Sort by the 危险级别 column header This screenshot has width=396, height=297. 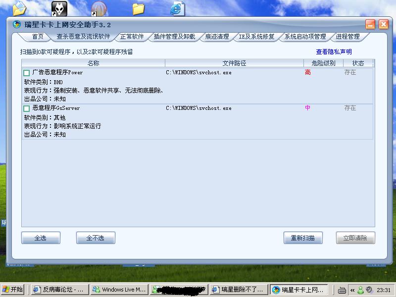(x=324, y=63)
